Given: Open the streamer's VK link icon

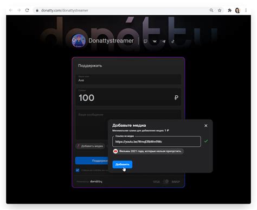Looking at the screenshot, I should pos(155,41).
